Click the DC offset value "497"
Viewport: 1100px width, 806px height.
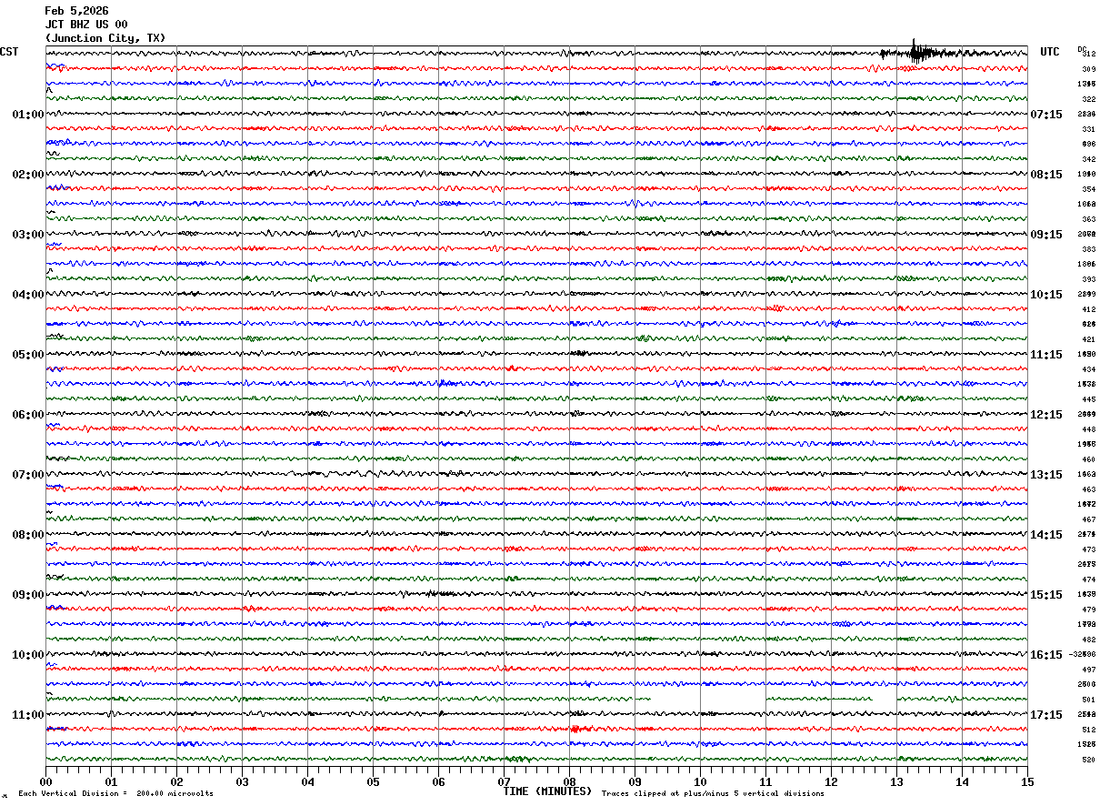click(1088, 670)
